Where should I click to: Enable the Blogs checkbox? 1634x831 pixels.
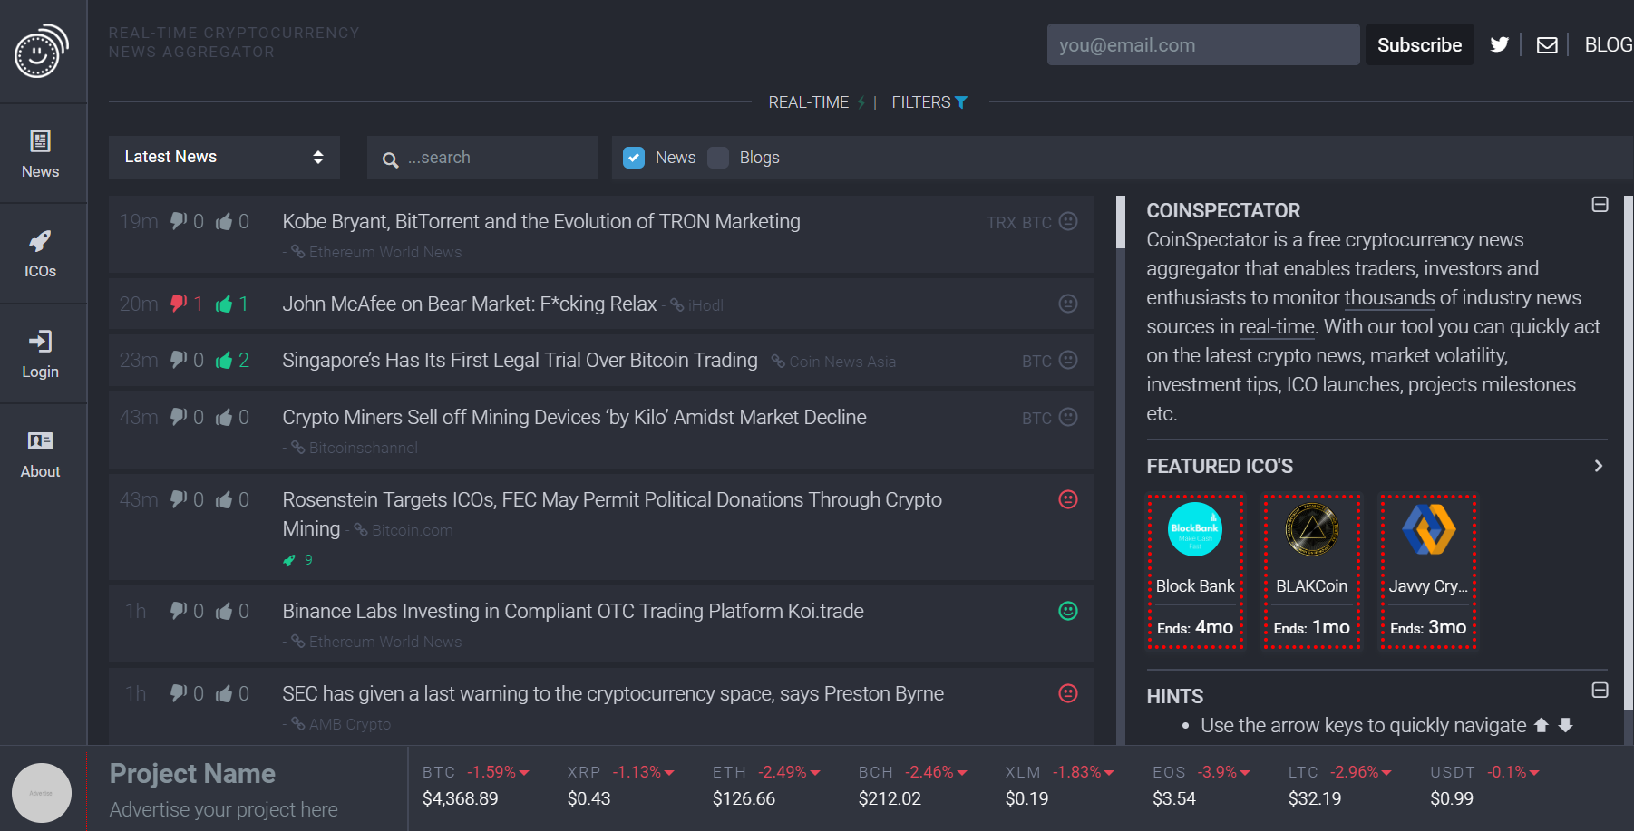pos(718,158)
